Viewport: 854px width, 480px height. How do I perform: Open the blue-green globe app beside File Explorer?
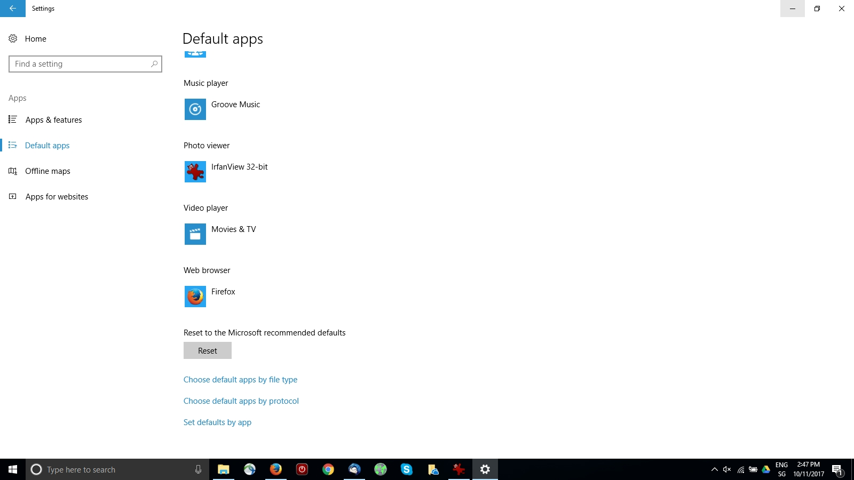[x=250, y=469]
